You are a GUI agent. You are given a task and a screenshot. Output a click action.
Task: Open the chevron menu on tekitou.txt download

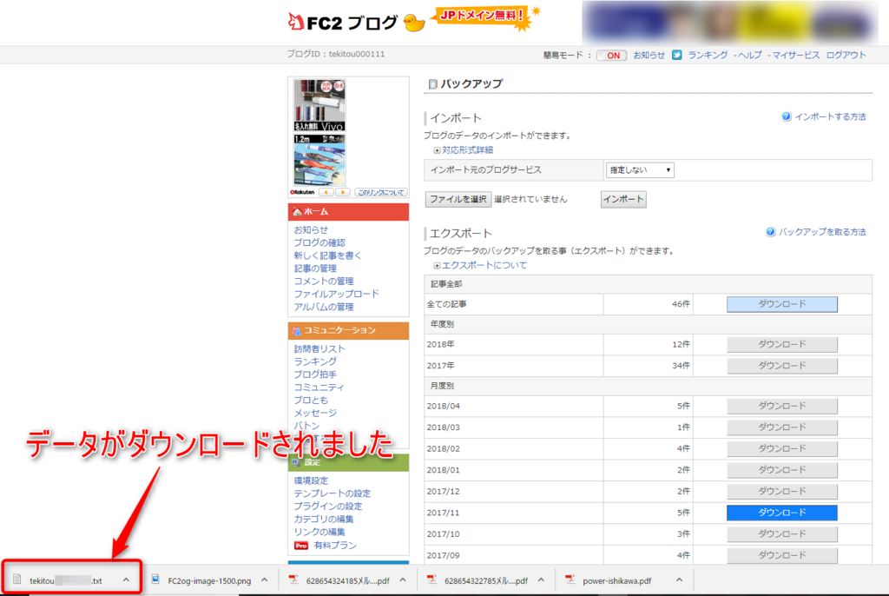tap(124, 579)
